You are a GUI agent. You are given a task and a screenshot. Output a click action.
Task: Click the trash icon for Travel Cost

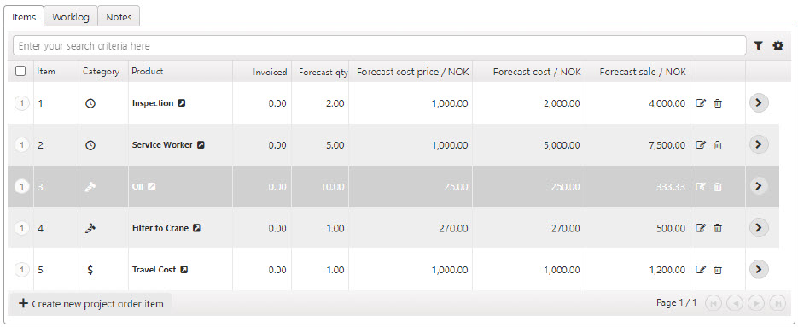pyautogui.click(x=718, y=270)
